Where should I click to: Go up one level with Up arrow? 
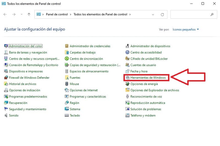tap(29, 14)
